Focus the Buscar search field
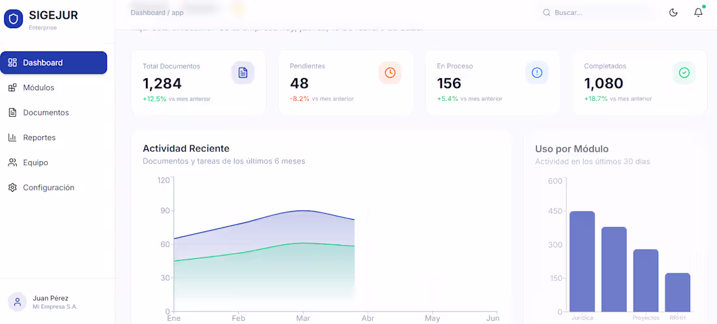This screenshot has width=717, height=324. pos(596,13)
